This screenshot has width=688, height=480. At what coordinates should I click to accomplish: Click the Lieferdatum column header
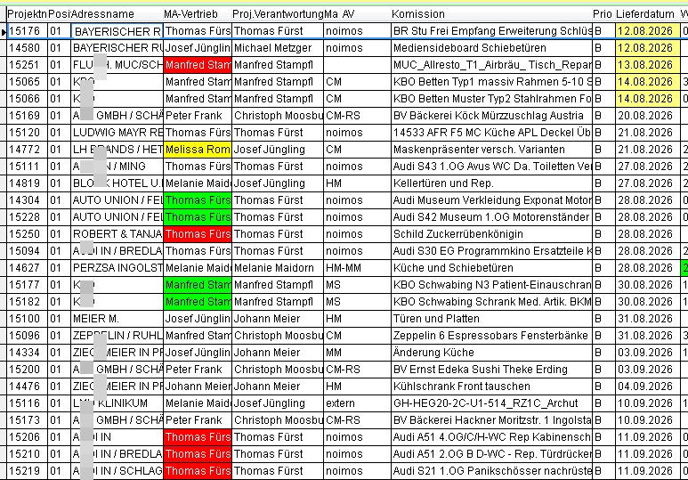pyautogui.click(x=648, y=14)
